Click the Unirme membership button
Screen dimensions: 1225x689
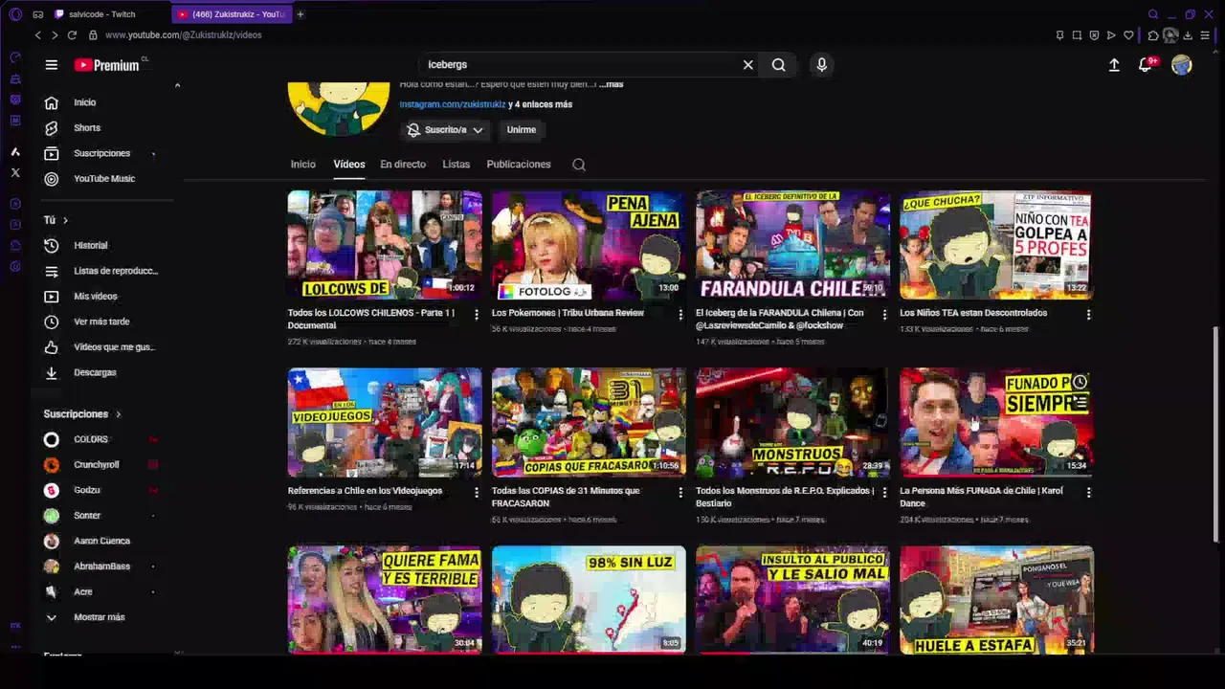[522, 130]
